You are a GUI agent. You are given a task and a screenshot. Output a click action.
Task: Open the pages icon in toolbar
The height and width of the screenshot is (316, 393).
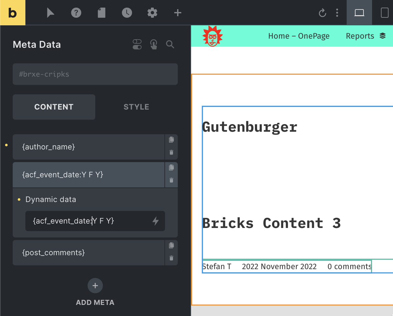point(102,13)
